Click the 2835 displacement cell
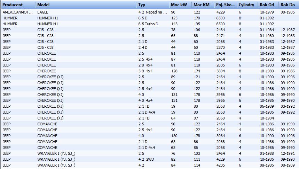Image resolution: width=299 pixels, height=169 pixels. point(221,65)
